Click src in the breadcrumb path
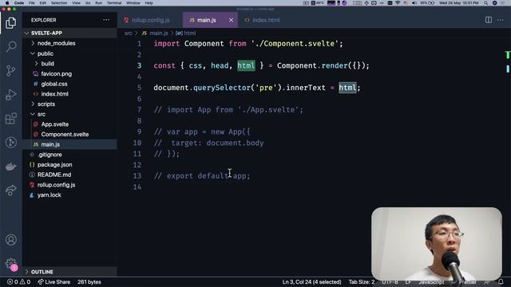The image size is (511, 287). tap(129, 33)
